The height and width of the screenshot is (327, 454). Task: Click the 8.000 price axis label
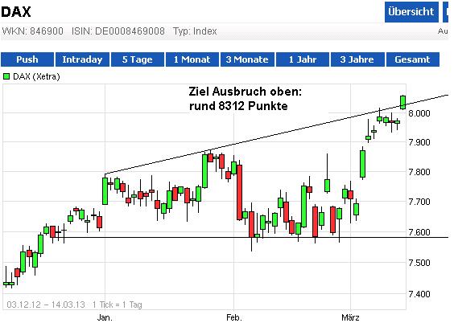tap(419, 113)
